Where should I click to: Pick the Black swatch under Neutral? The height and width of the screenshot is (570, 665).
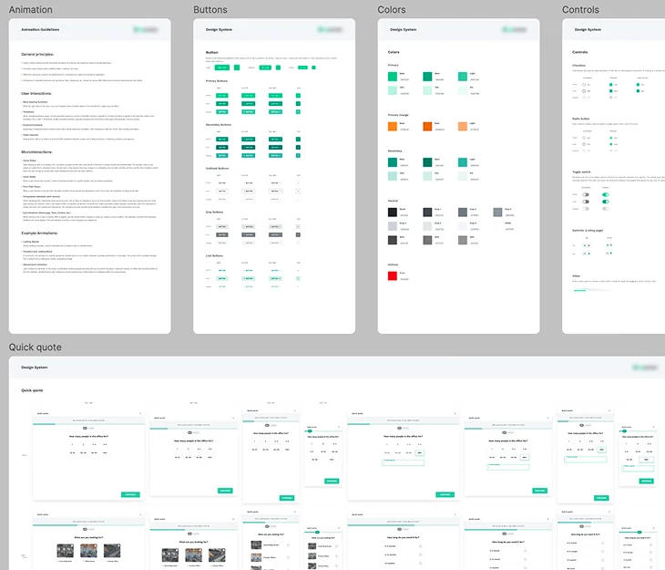coord(393,212)
